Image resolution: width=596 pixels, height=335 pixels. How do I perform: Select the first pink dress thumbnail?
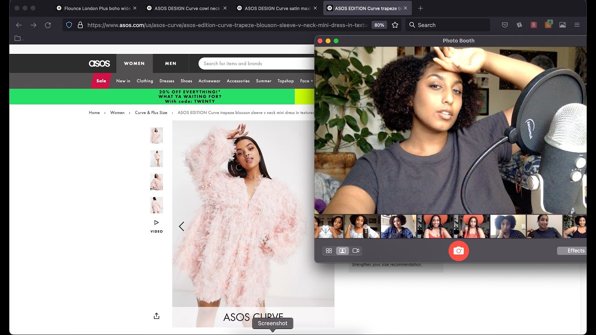156,136
